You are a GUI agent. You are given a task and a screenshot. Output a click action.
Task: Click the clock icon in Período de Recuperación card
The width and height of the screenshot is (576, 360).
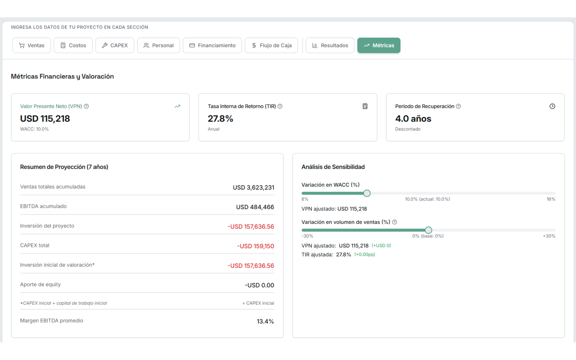[552, 106]
